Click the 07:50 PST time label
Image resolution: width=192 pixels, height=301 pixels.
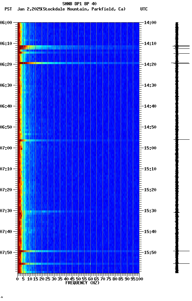[x=6, y=253]
